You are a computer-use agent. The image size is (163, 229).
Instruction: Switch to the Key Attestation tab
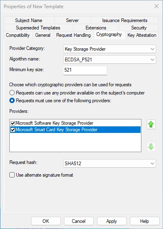coord(142,35)
